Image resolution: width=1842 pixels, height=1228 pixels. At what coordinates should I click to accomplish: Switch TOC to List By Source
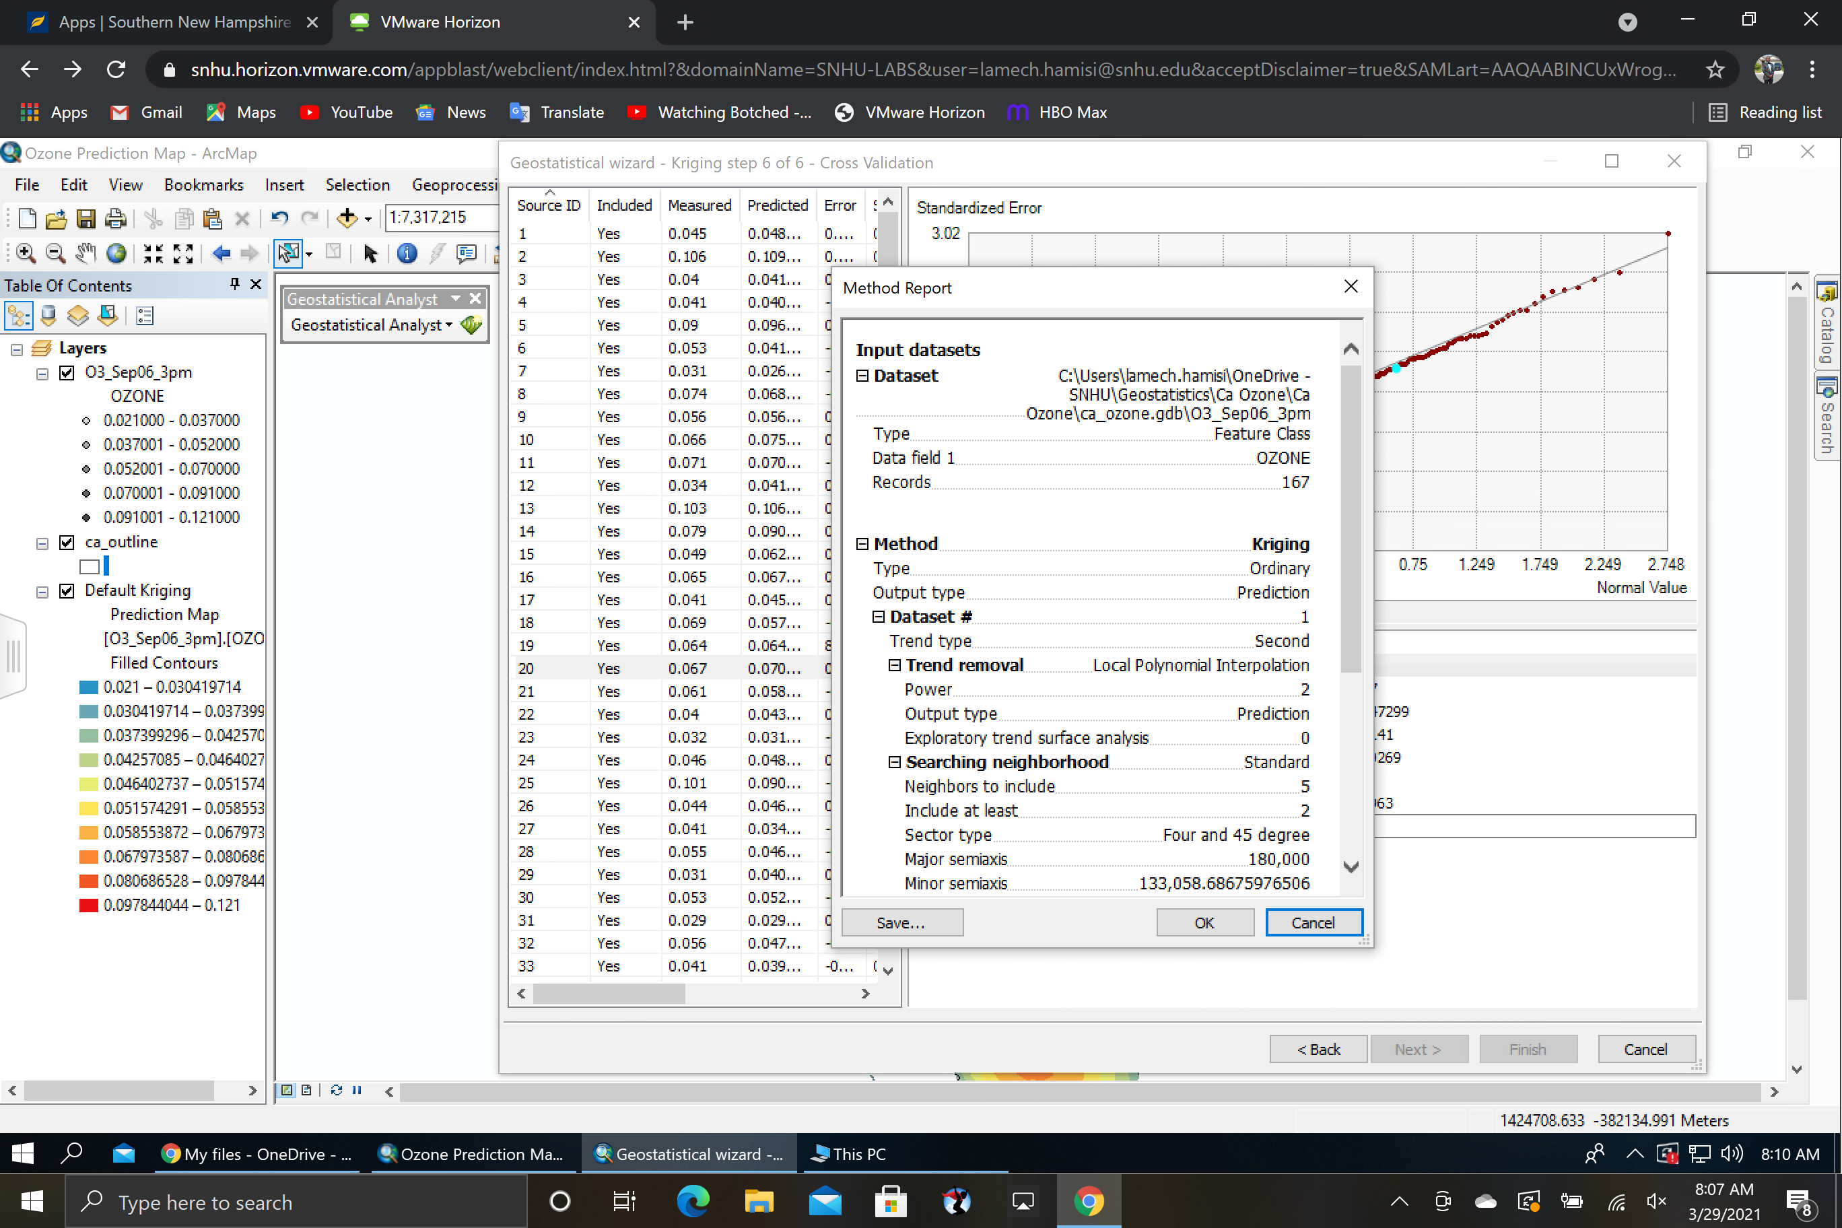coord(48,316)
